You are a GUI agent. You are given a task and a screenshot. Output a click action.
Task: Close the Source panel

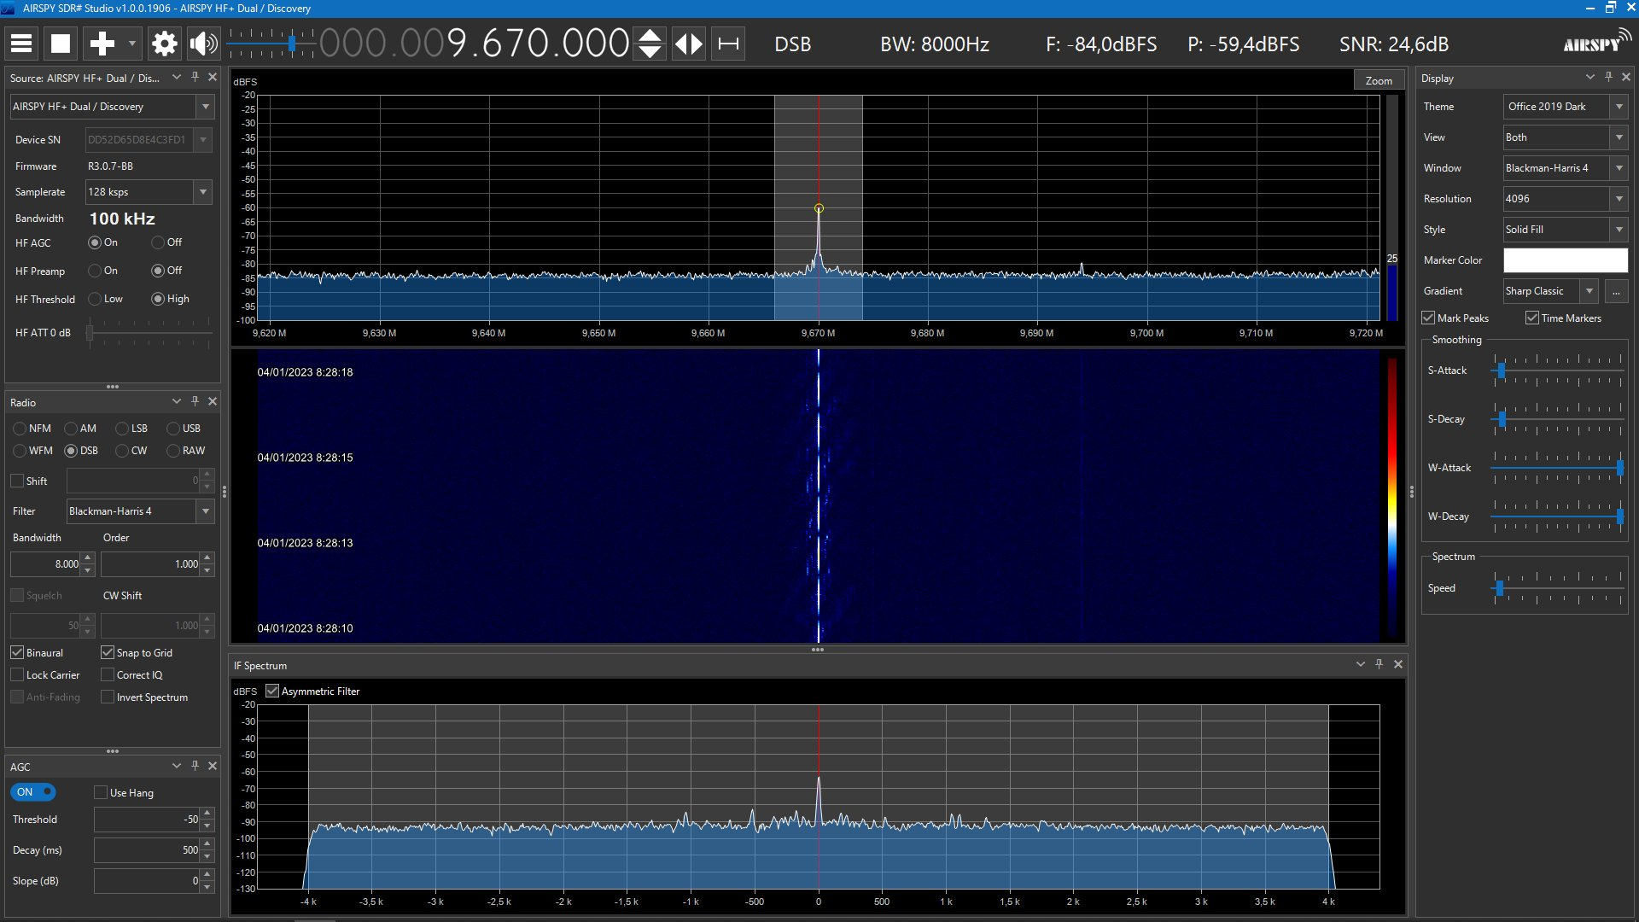click(213, 78)
